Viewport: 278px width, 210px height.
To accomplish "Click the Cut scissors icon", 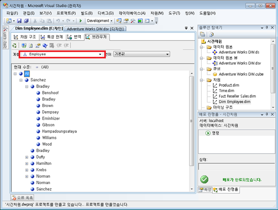I will (x=35, y=21).
